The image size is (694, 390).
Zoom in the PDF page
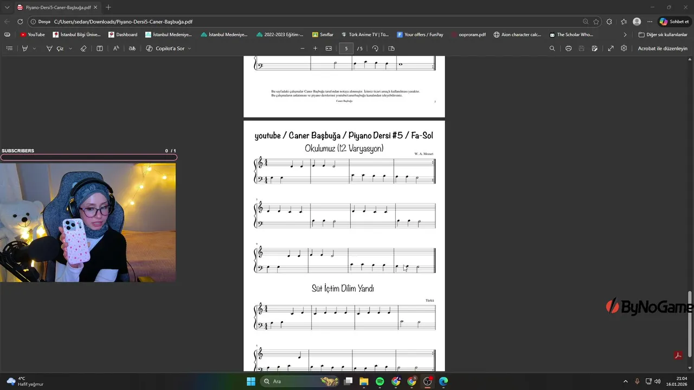pyautogui.click(x=315, y=48)
